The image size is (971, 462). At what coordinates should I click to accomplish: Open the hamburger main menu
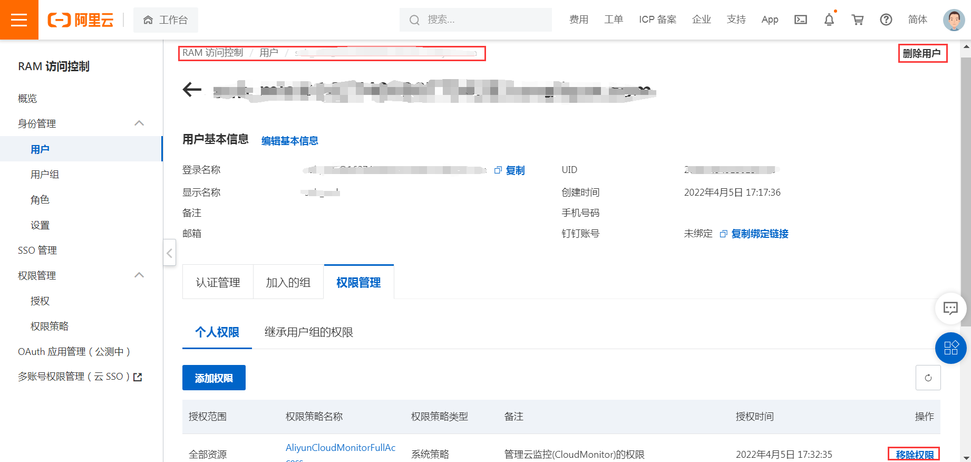coord(19,20)
